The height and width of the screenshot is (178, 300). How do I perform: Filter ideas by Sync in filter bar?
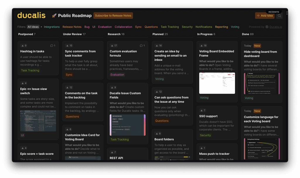coord(138,27)
